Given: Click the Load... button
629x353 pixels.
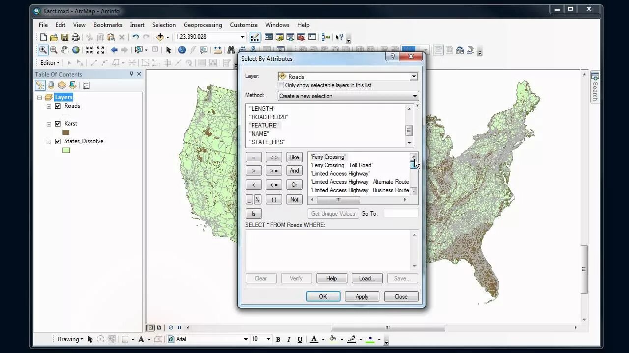Looking at the screenshot, I should tap(367, 278).
